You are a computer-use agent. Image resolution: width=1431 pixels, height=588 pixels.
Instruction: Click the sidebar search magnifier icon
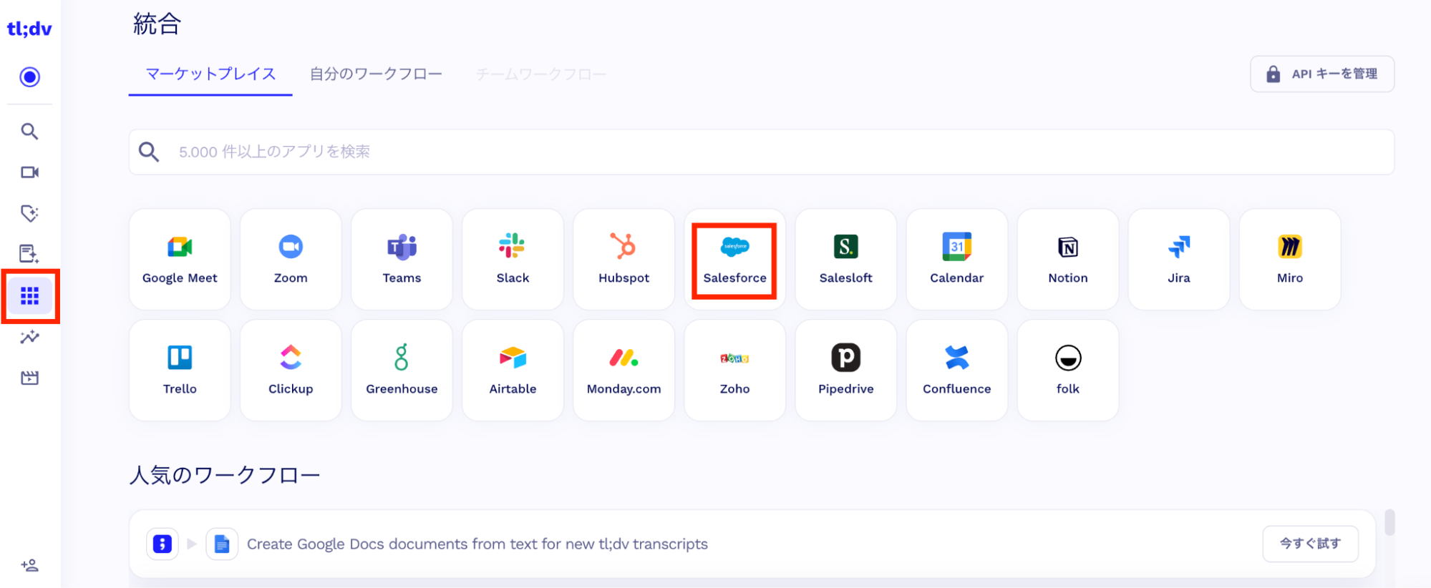pos(29,132)
